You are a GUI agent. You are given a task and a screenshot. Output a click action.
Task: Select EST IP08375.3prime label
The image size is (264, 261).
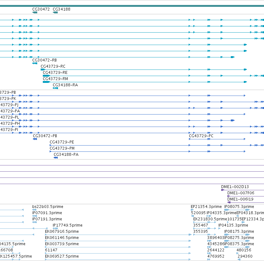coord(239,244)
